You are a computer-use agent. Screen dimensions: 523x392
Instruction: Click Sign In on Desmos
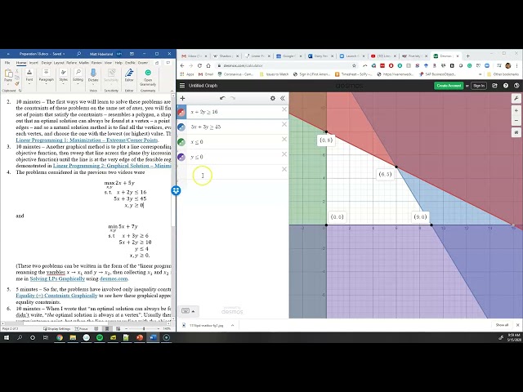[479, 86]
